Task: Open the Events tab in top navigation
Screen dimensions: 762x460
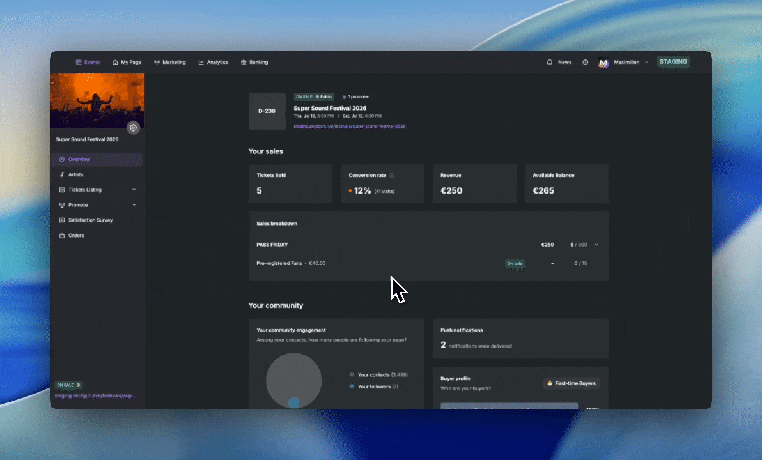Action: click(x=88, y=62)
